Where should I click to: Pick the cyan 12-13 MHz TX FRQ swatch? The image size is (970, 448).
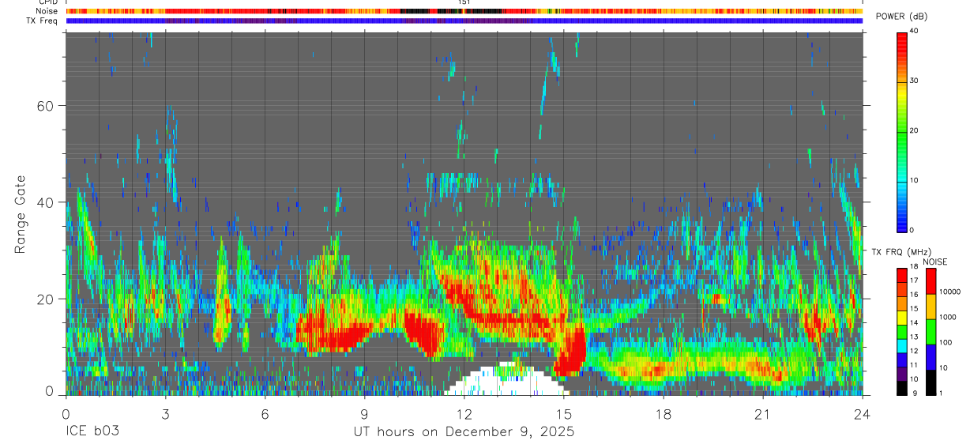click(x=902, y=344)
